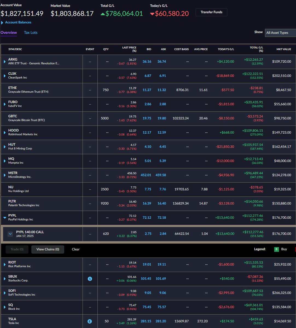The image size is (296, 328).
Task: Click the Trade button
Action: pos(17,249)
